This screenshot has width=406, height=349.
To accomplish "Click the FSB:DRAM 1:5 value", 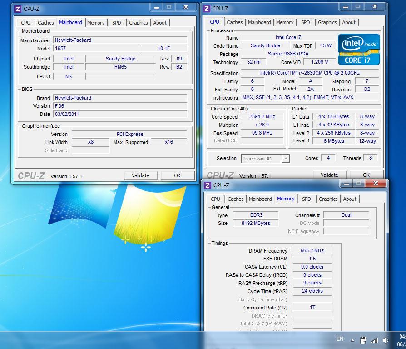I will tap(312, 259).
